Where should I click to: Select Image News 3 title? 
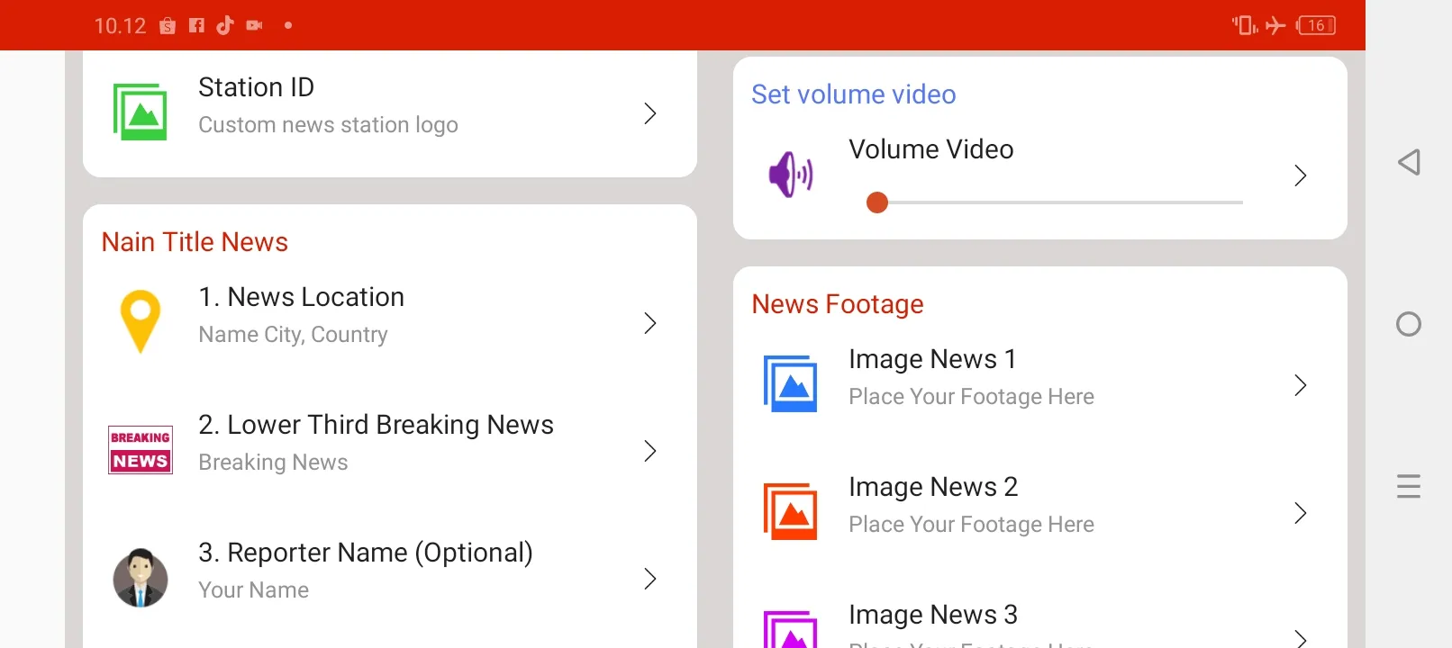933,615
